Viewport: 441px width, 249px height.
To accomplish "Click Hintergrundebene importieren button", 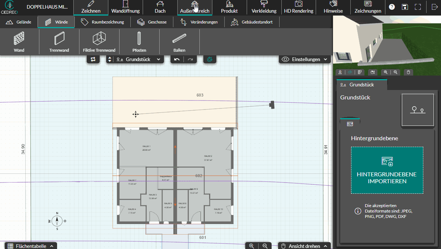I will pos(387,170).
